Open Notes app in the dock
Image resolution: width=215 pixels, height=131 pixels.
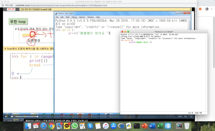pyautogui.click(x=98, y=126)
